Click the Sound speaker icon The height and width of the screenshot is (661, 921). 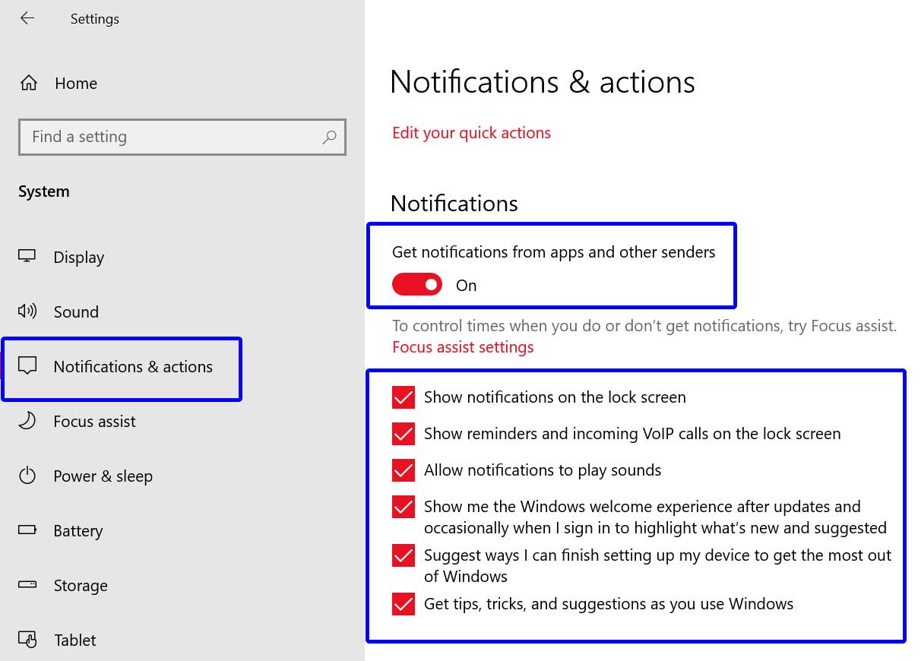[27, 312]
